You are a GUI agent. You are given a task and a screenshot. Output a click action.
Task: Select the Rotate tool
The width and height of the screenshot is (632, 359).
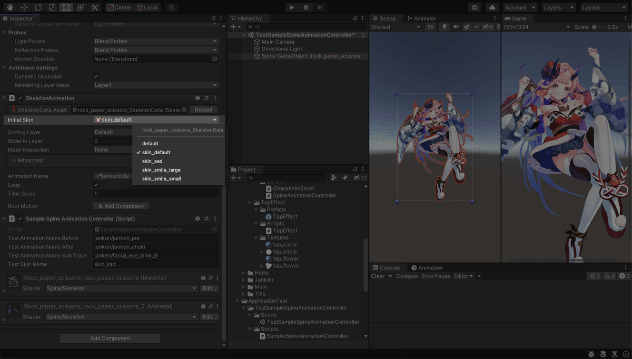pos(38,7)
